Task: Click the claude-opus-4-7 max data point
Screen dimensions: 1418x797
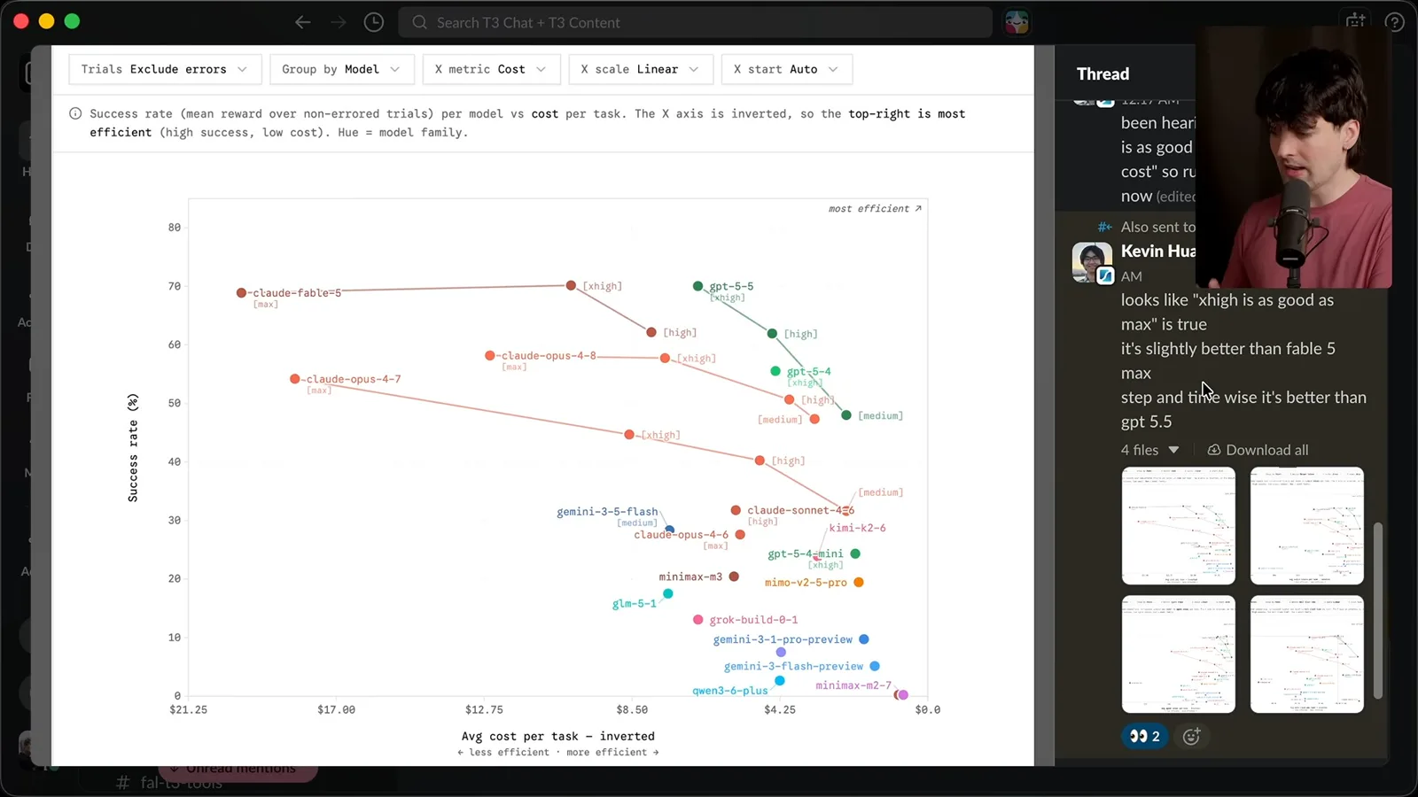Action: [295, 379]
